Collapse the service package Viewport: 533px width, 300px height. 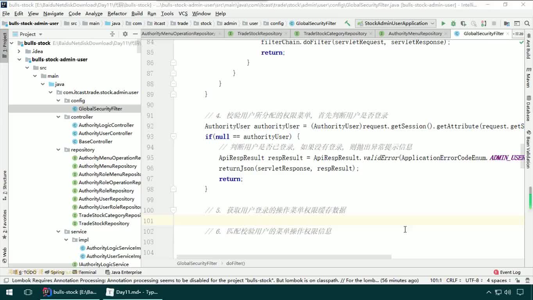click(58, 232)
